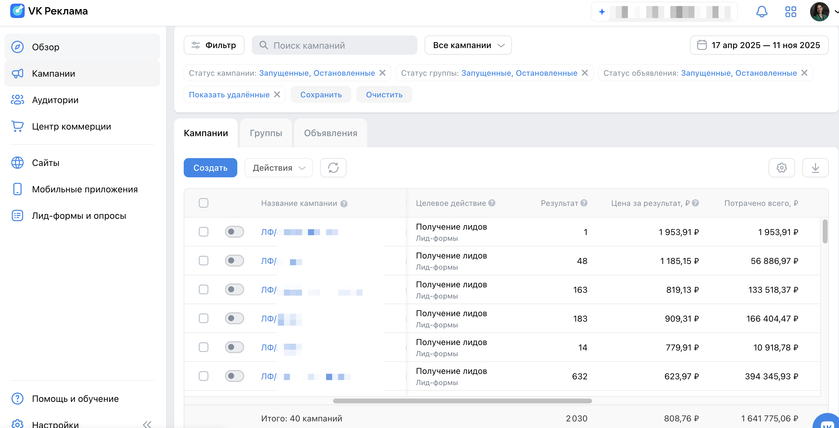This screenshot has width=839, height=428.
Task: Download campaign statistics report
Action: (815, 168)
